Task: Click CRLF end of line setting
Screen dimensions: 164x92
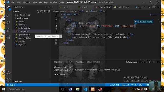Action: pyautogui.click(x=140, y=85)
